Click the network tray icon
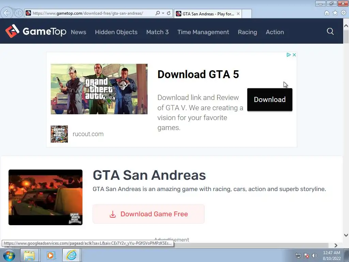Screen dimensions: 349x262 pos(298,256)
